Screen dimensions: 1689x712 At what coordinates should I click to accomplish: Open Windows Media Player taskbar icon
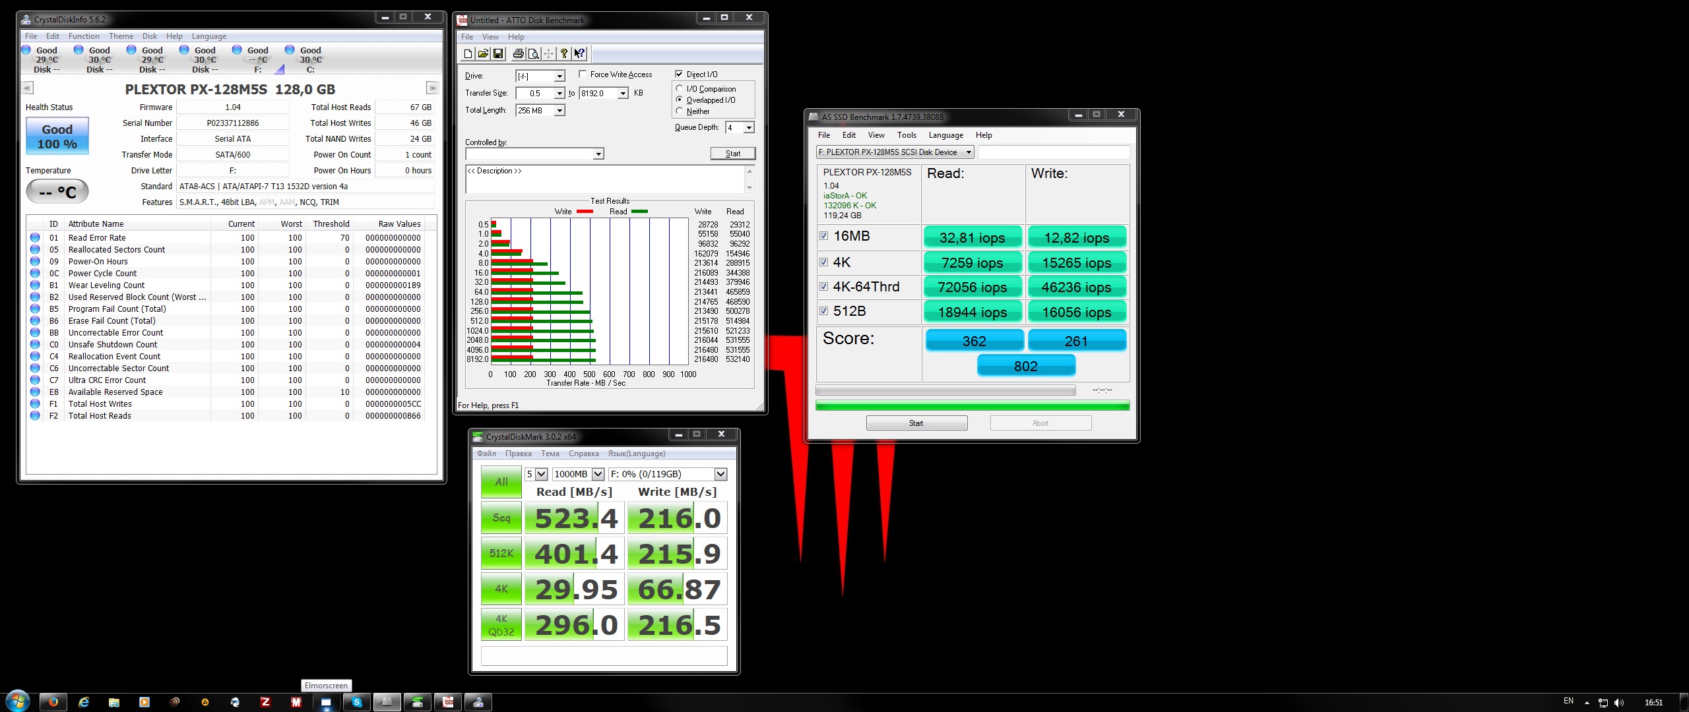[144, 703]
